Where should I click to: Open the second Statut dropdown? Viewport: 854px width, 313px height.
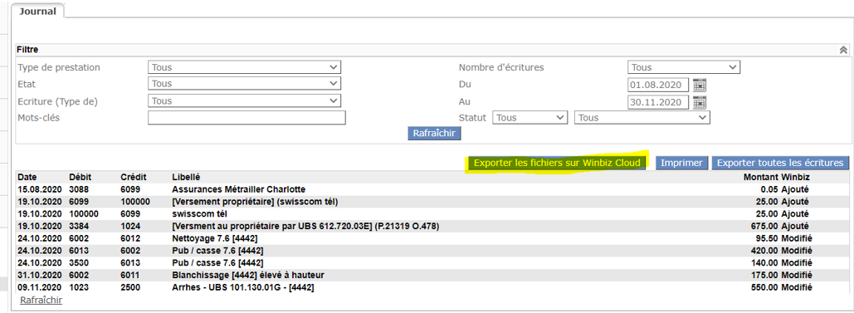[x=642, y=118]
